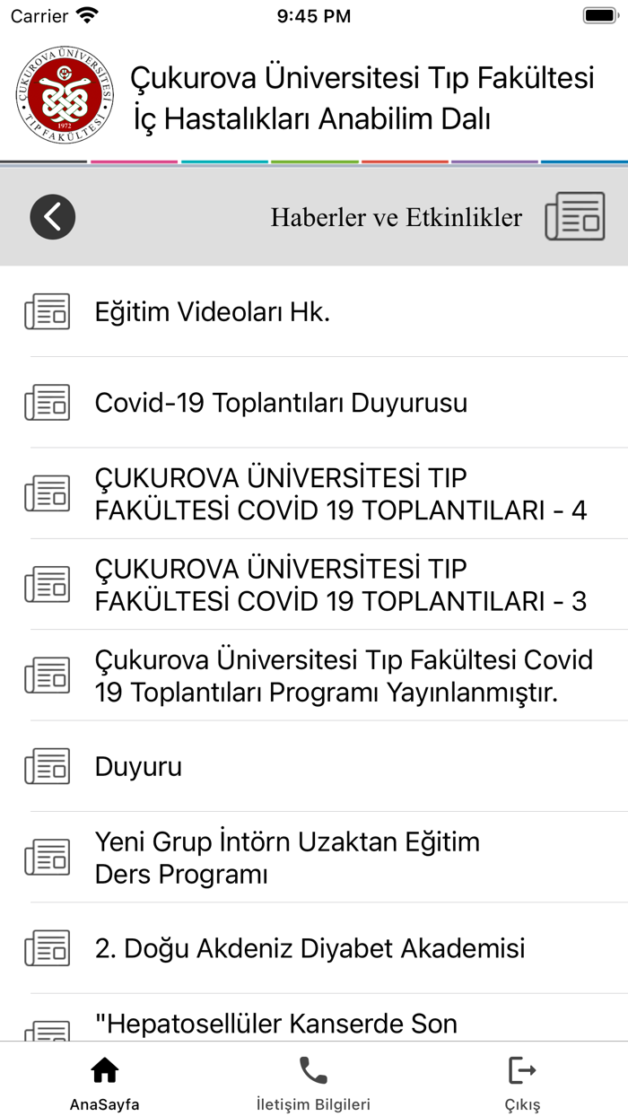The height and width of the screenshot is (1116, 628).
Task: Tap the Çukurova Üniversitesi Tıp Fakültesi logo
Action: 65,94
